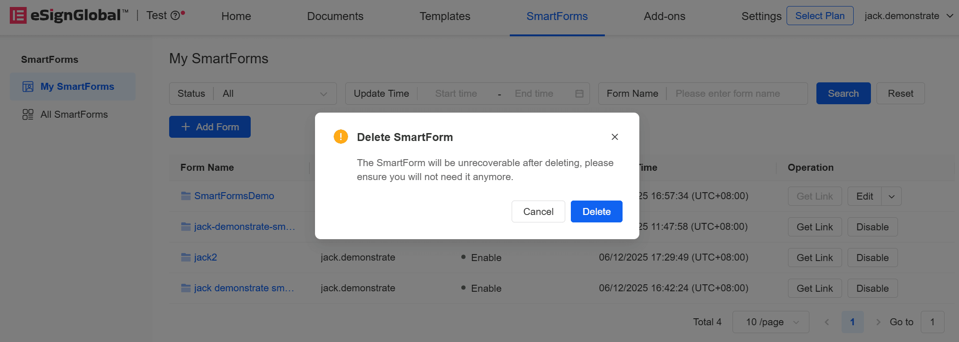Expand the jack.demonstrate account menu
This screenshot has width=959, height=342.
(909, 16)
